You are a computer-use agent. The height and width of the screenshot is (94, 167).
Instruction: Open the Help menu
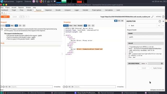[x=34, y=8]
